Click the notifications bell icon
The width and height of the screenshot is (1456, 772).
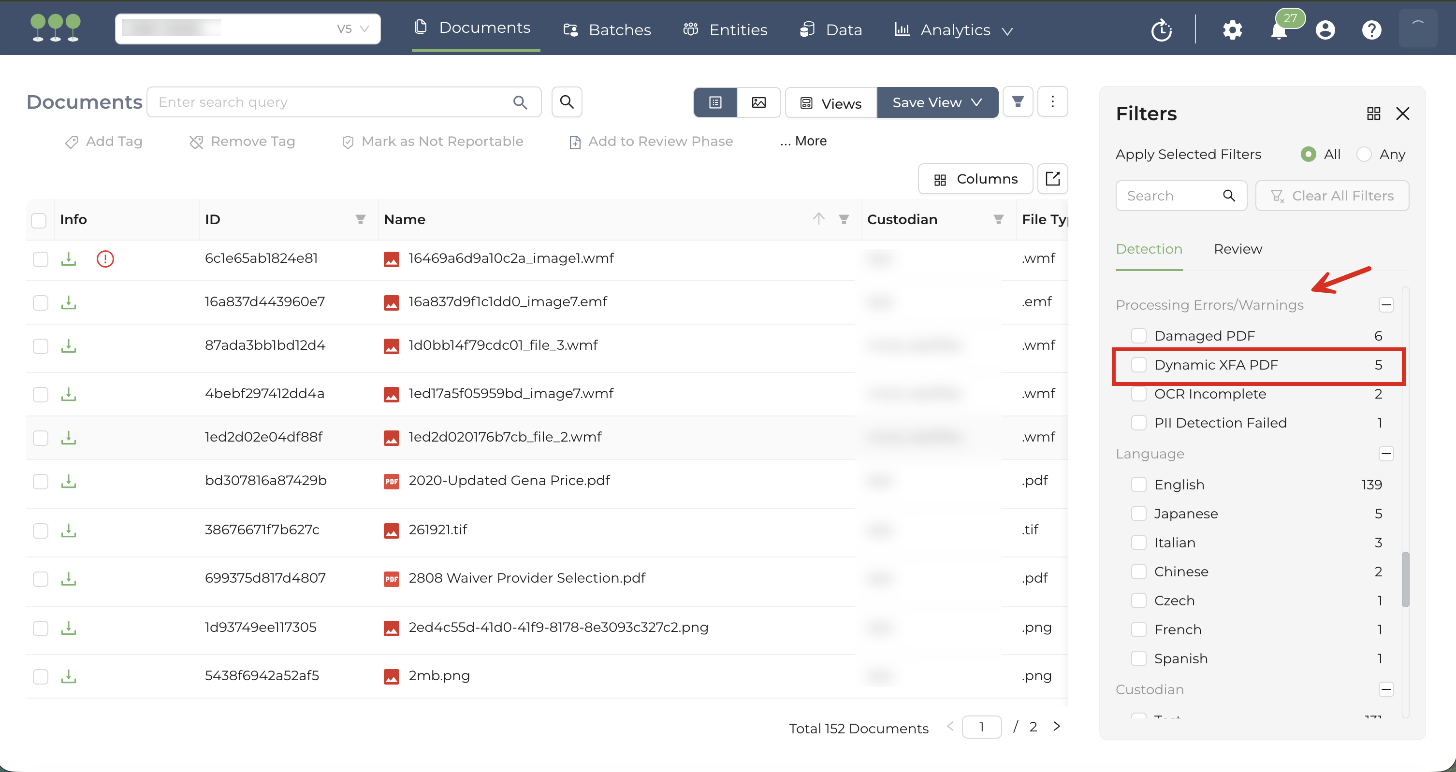pyautogui.click(x=1279, y=30)
